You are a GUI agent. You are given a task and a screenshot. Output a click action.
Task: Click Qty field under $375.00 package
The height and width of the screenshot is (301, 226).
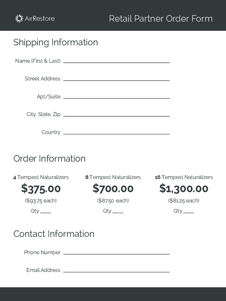[x=46, y=211]
